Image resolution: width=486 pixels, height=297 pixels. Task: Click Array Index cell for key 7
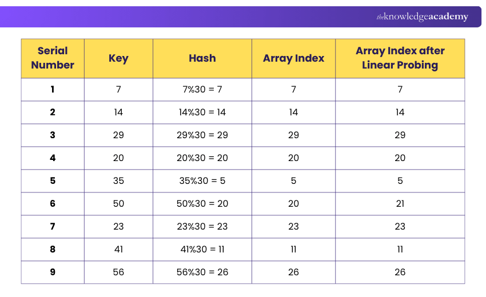(x=293, y=90)
